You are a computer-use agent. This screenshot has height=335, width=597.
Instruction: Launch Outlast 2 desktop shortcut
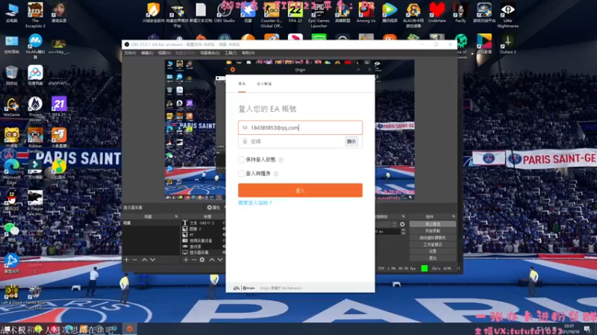click(x=507, y=44)
